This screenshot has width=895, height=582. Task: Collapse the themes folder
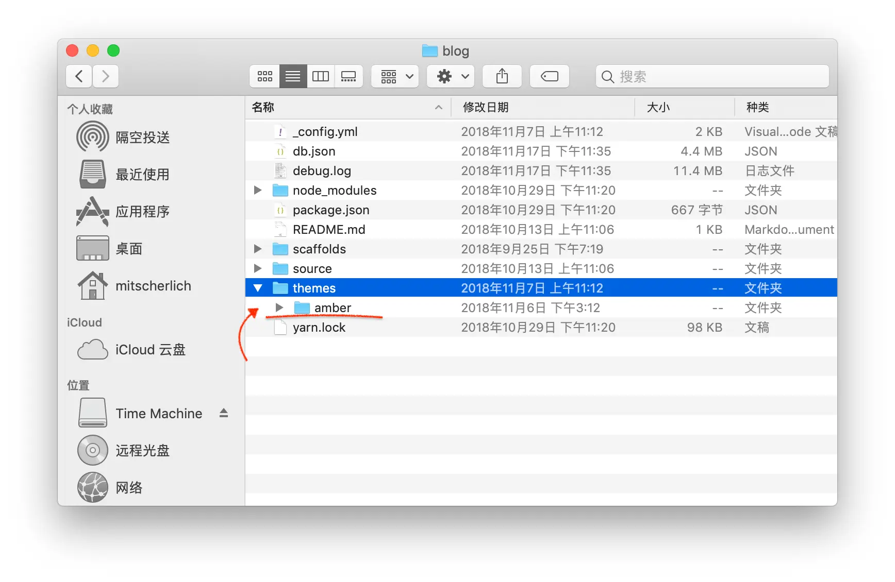pyautogui.click(x=258, y=288)
